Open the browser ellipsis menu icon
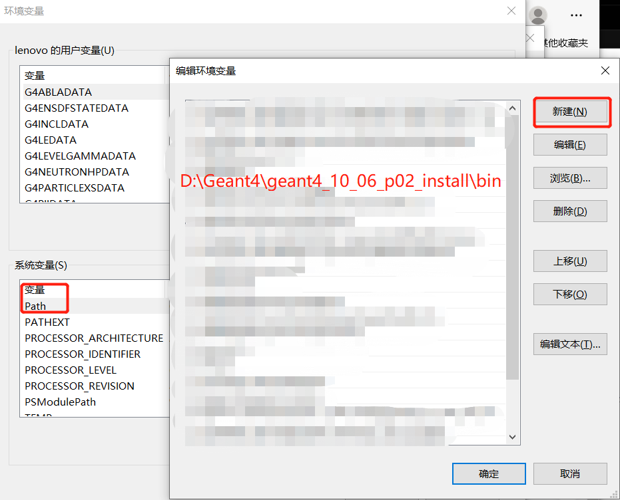620x500 pixels. point(576,15)
